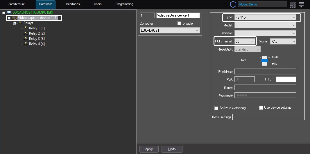Select Relay 3 [3] in tree
The height and width of the screenshot is (154, 310).
37,38
